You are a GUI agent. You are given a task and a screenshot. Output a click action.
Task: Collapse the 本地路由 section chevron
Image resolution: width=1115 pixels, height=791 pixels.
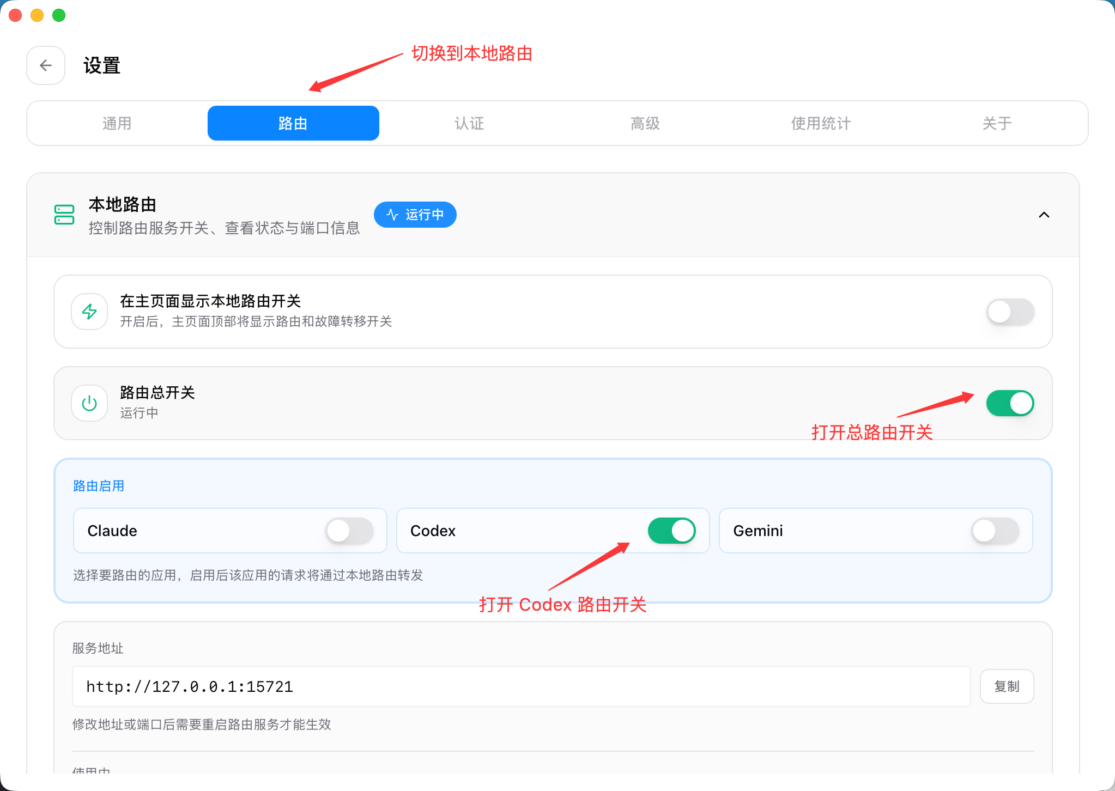point(1044,215)
